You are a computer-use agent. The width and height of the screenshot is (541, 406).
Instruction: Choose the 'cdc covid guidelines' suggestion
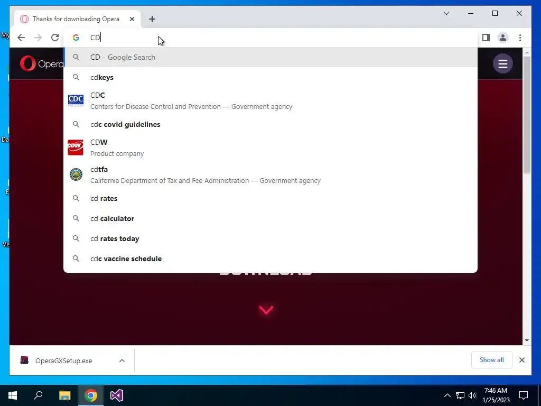click(270, 124)
